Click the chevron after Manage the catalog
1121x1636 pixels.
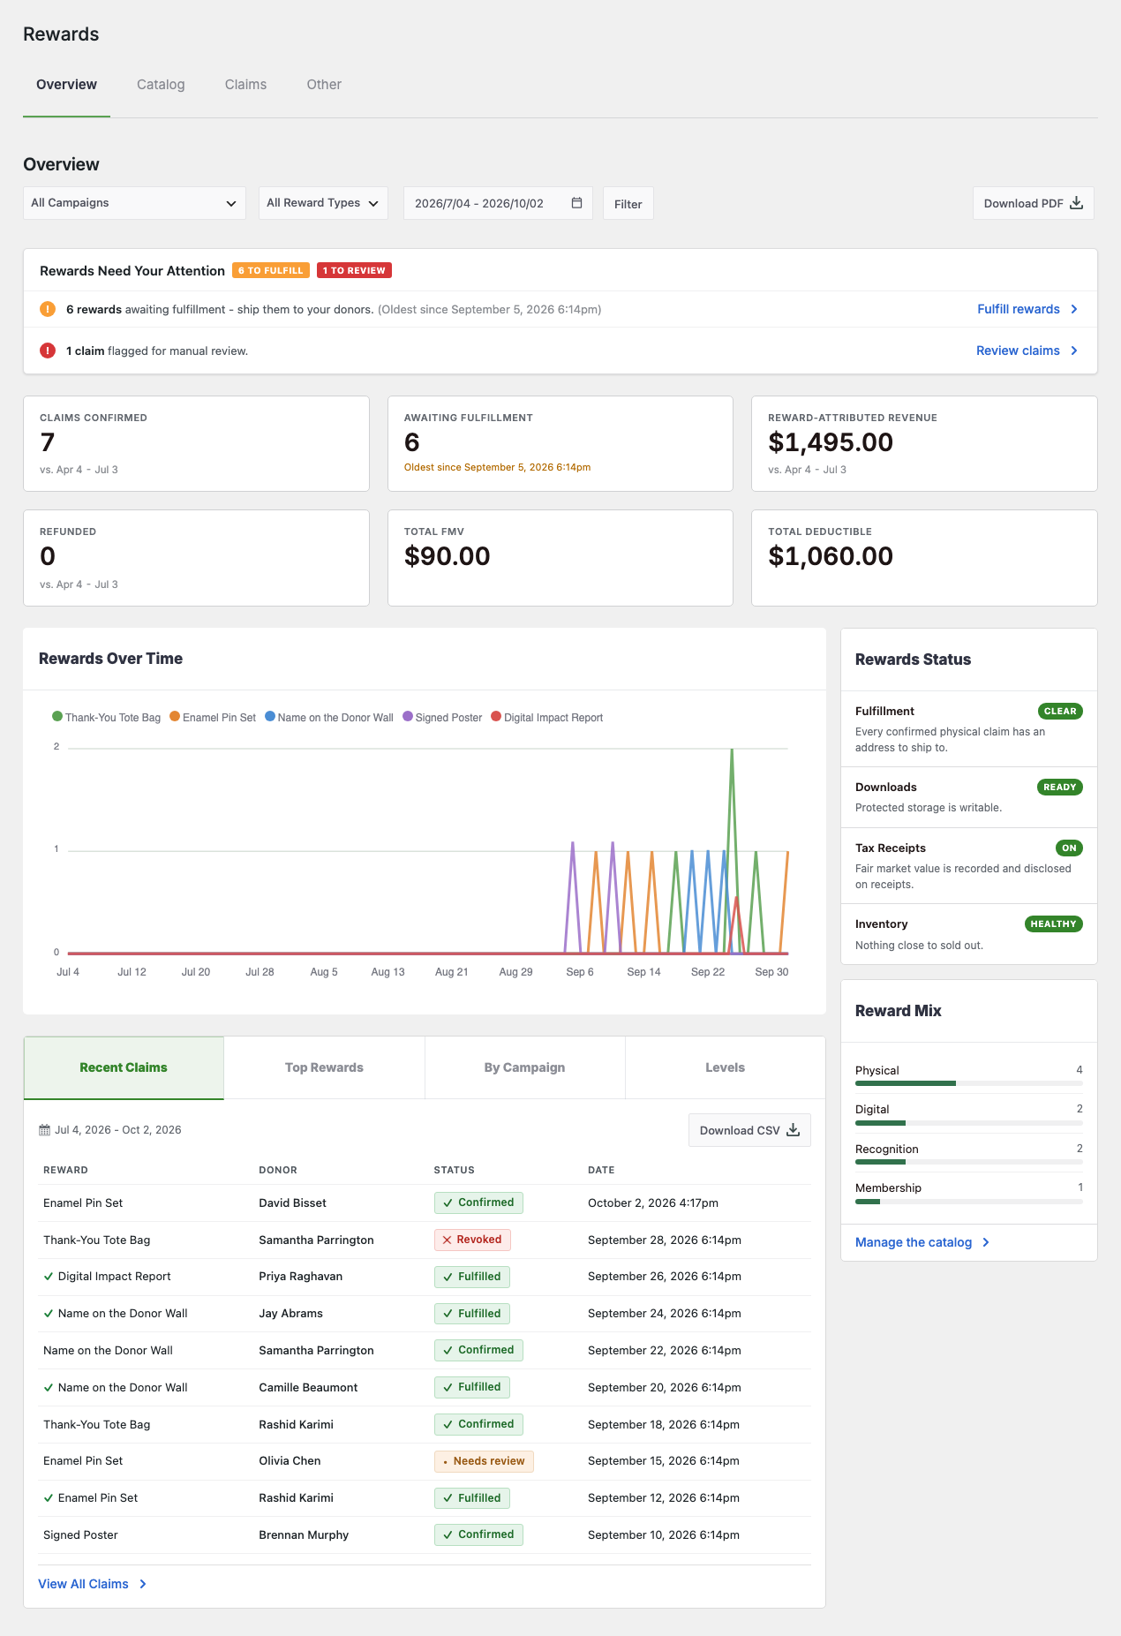pos(986,1242)
